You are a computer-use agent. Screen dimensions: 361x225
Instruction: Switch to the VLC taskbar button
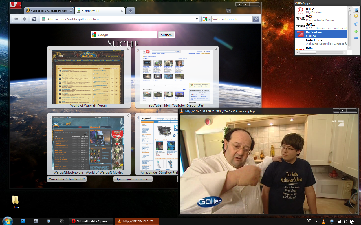(x=137, y=221)
